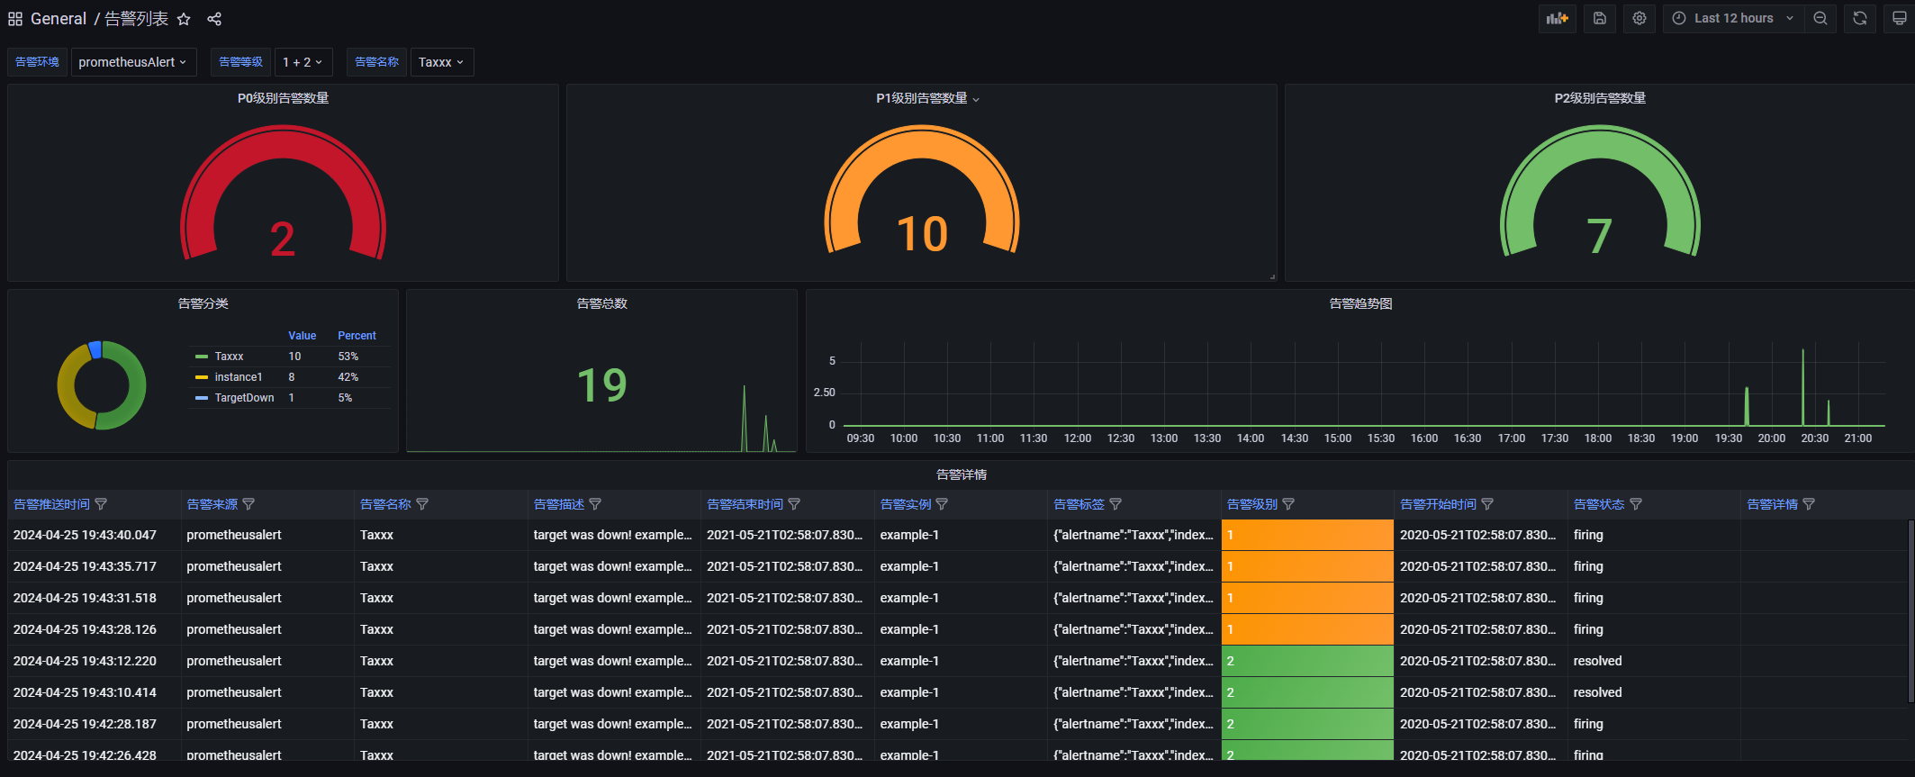Click level 1 cell in 19:43:31.518 row
Viewport: 1915px width, 777px height.
point(1307,598)
